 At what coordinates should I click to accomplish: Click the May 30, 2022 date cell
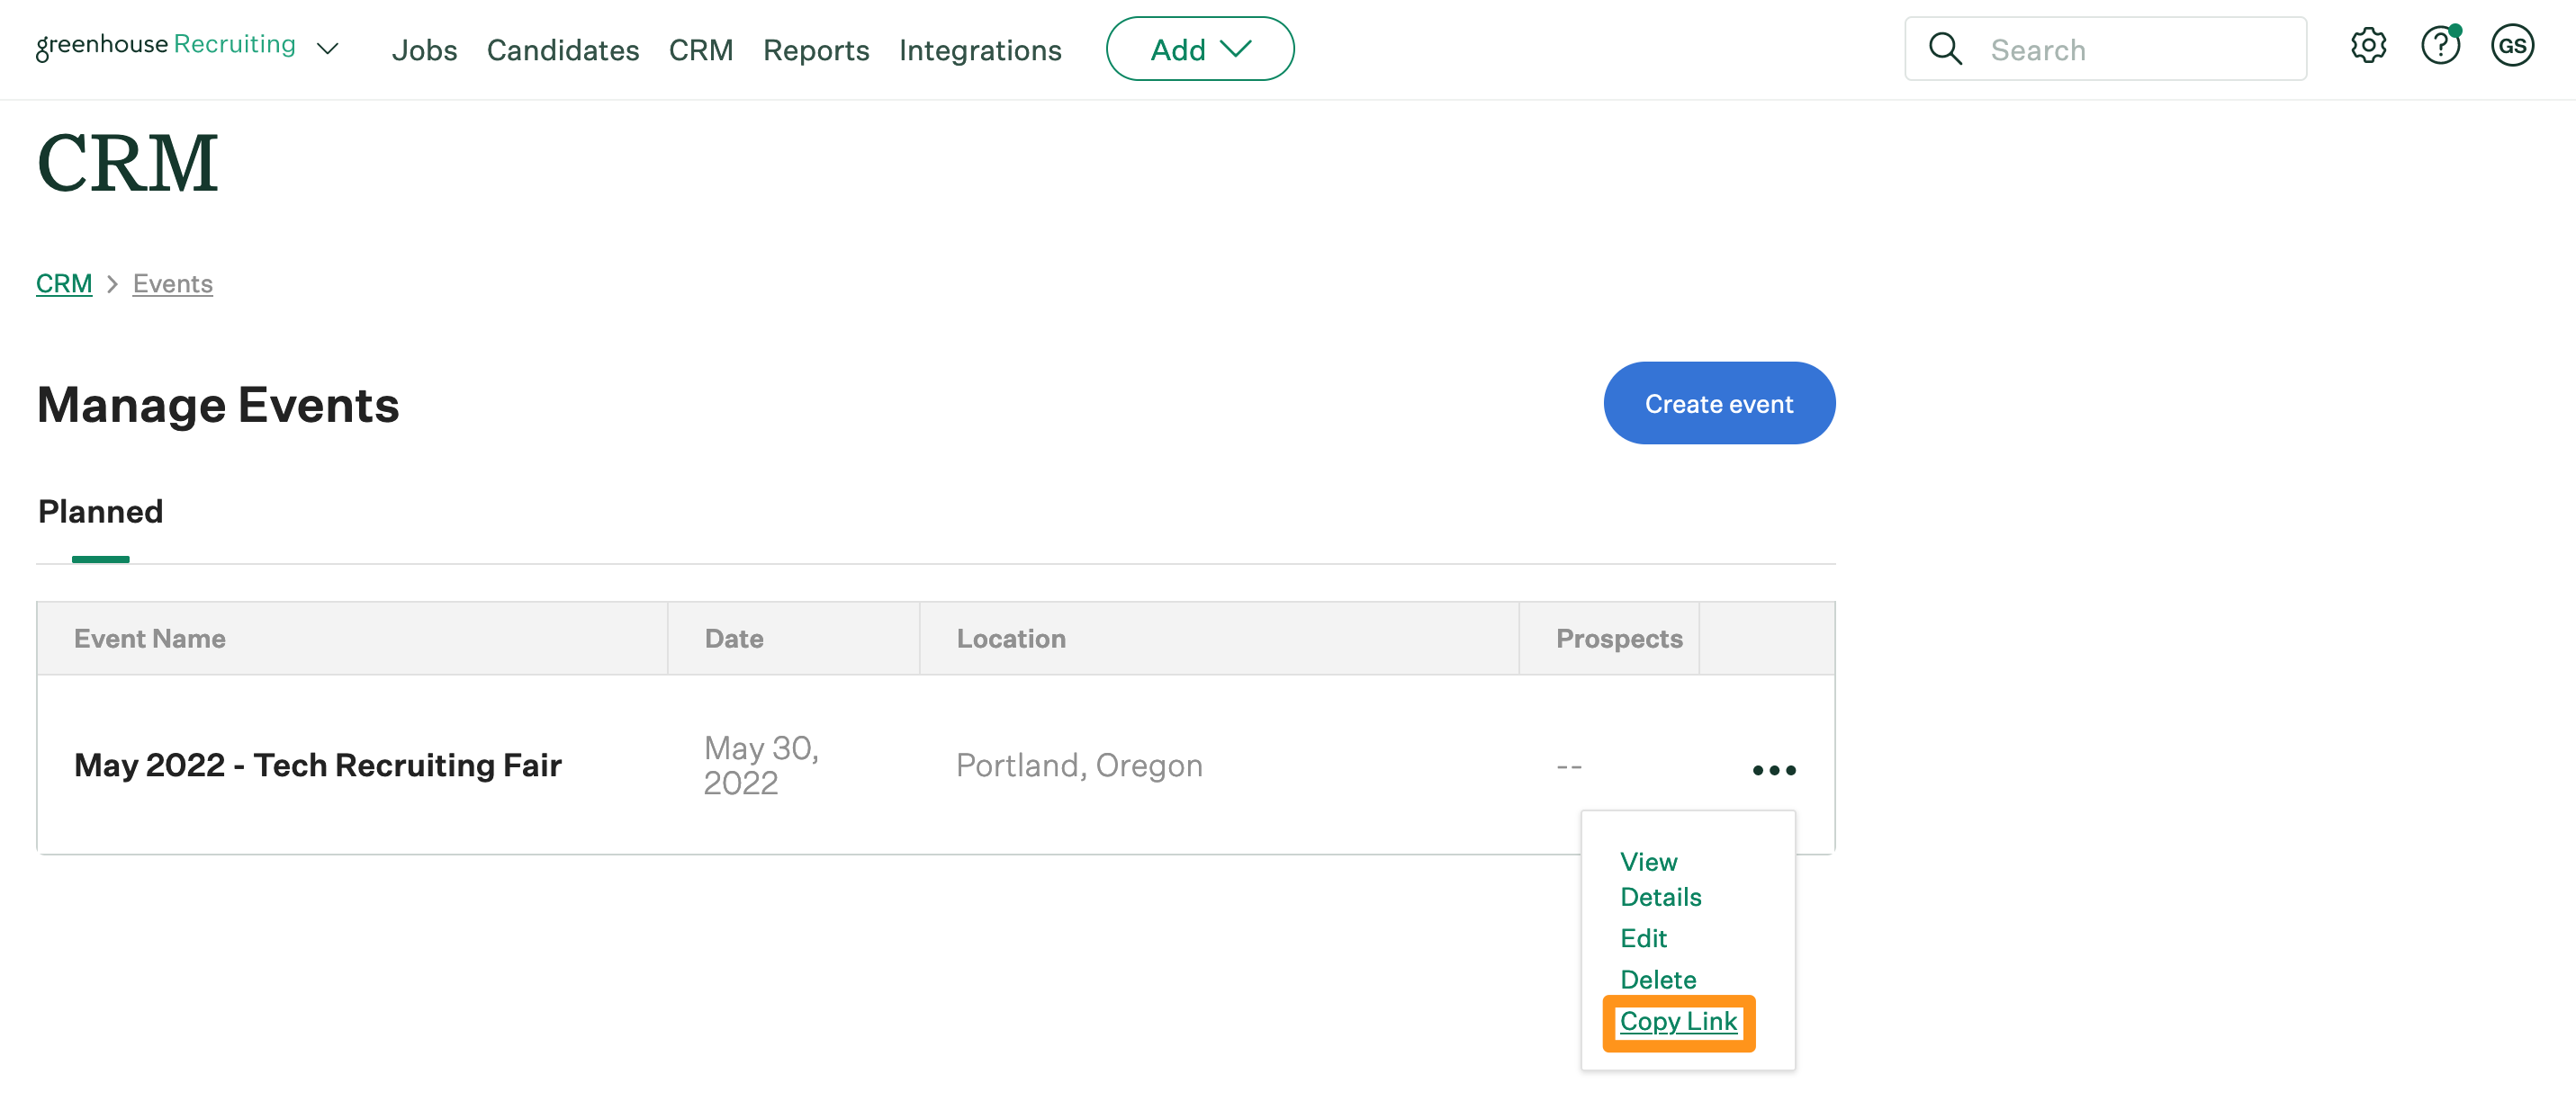click(x=761, y=765)
